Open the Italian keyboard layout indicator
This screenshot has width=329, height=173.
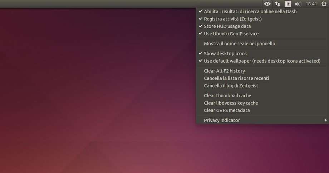pyautogui.click(x=288, y=4)
